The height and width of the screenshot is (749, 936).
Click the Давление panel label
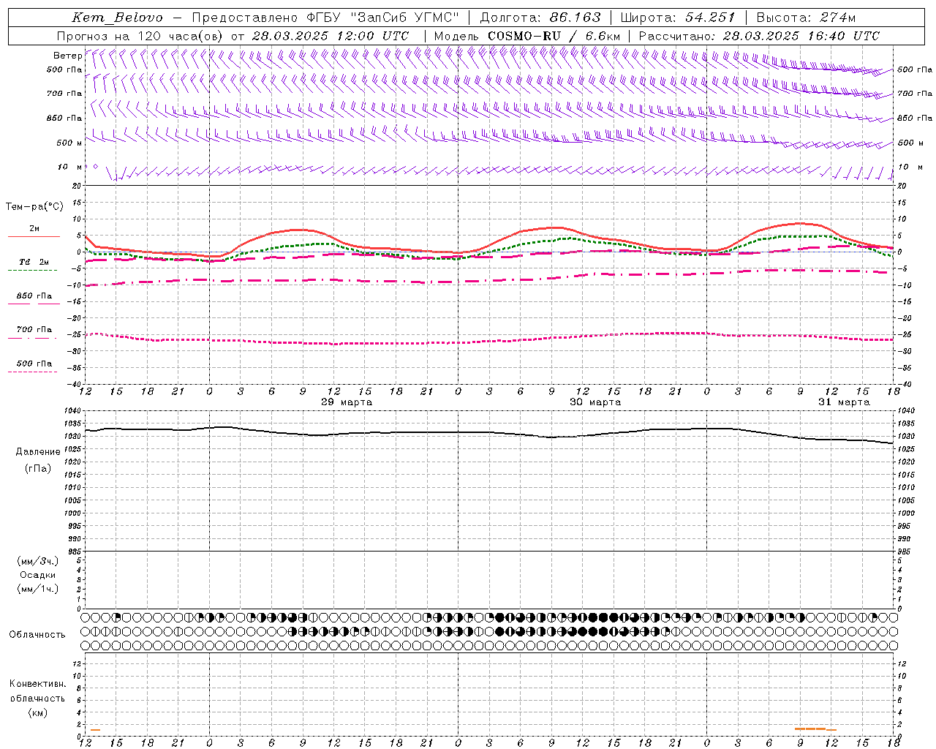(x=38, y=452)
